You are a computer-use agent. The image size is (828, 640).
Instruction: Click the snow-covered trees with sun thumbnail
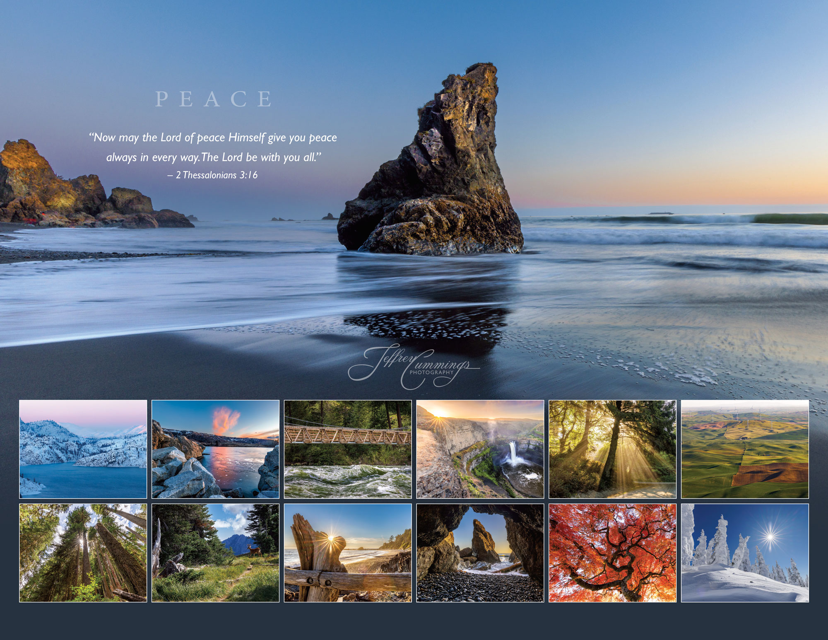point(745,553)
